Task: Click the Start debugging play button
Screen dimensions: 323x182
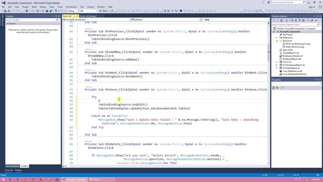Action: coord(104,11)
